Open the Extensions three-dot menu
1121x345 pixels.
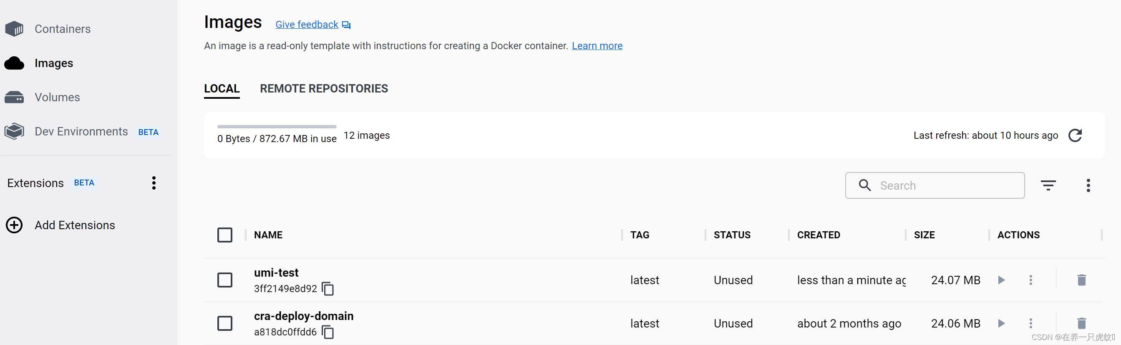154,183
